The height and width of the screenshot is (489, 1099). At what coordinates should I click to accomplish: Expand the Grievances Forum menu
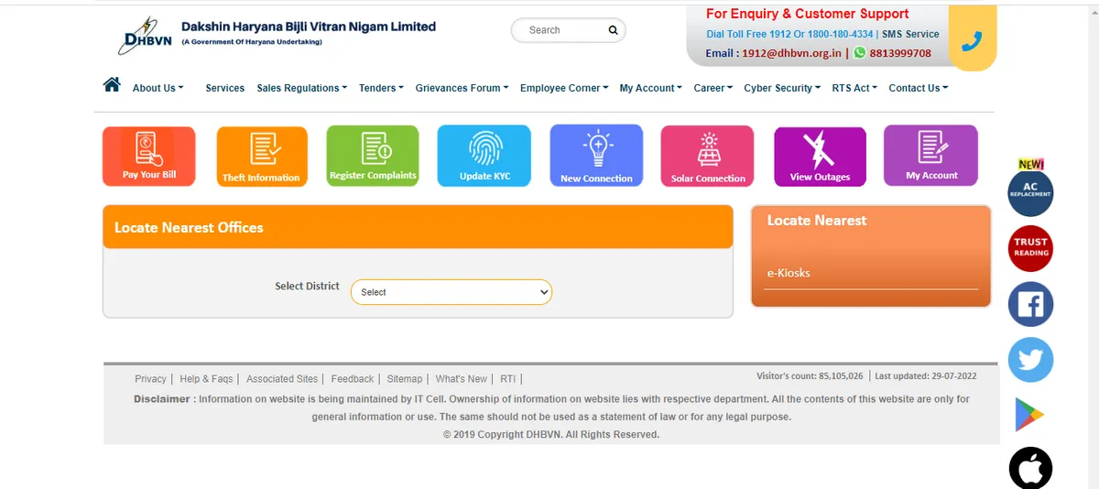coord(462,88)
